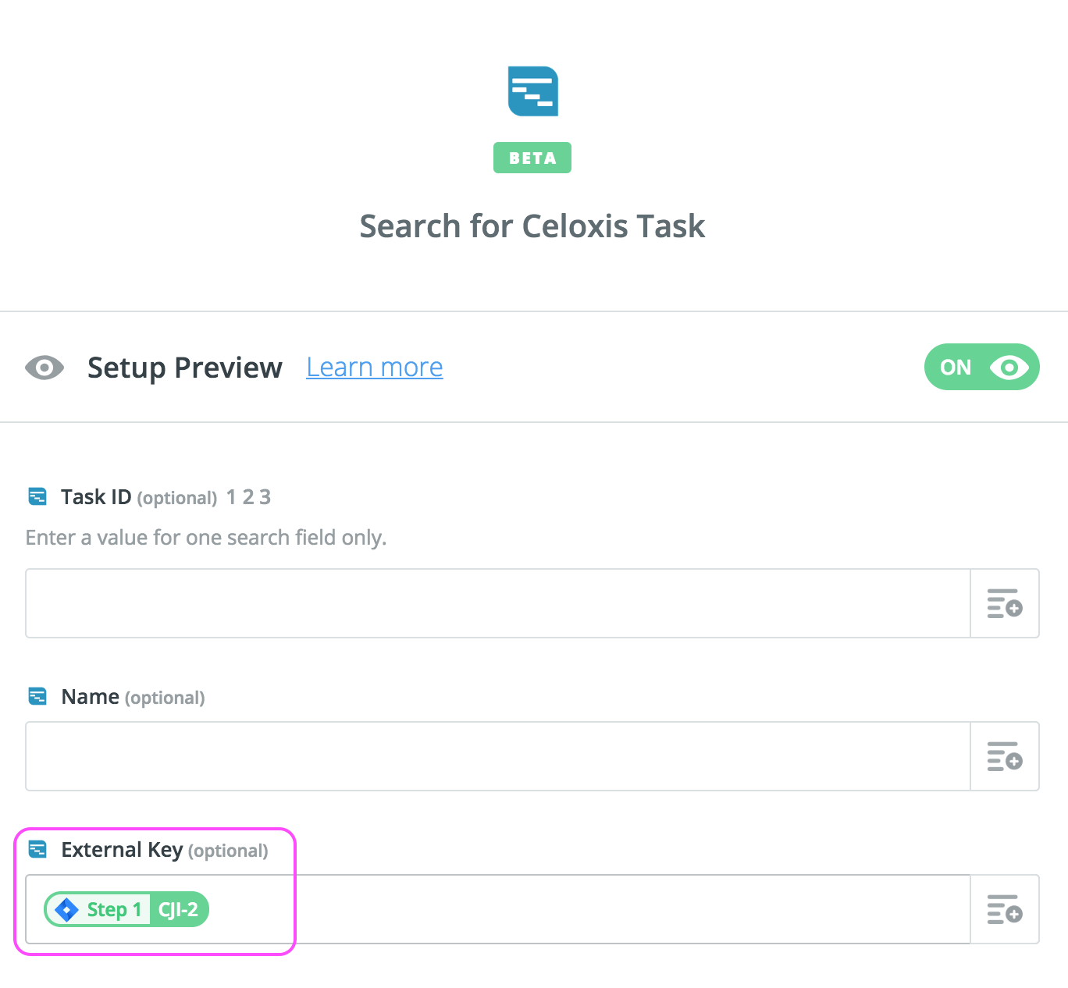Click the green BETA badge
Viewport: 1068px width, 988px height.
532,158
